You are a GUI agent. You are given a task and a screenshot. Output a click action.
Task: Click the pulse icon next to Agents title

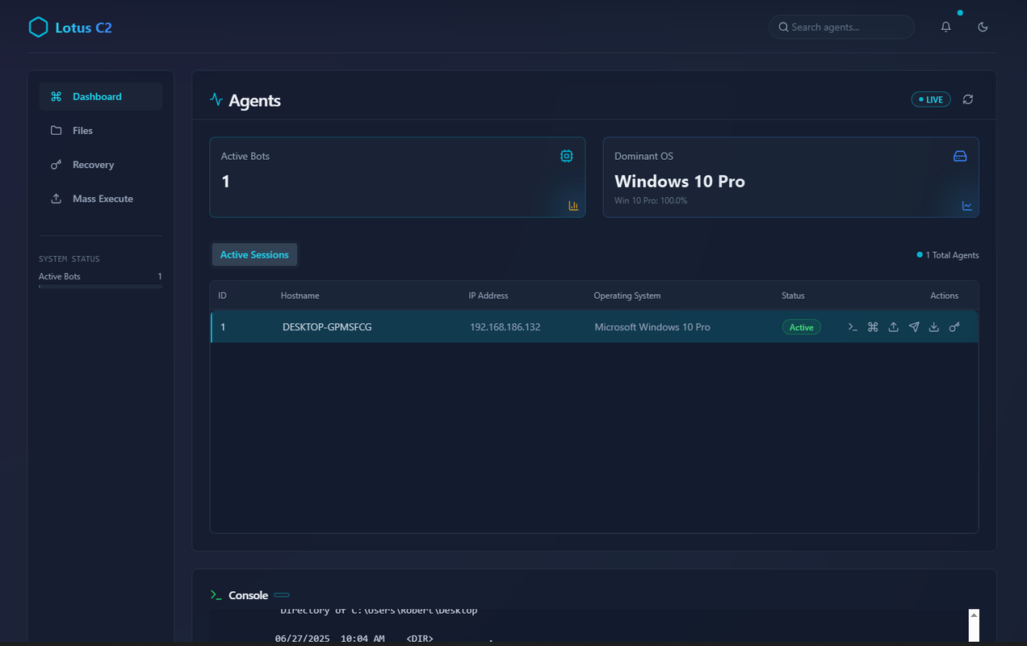[x=216, y=100]
